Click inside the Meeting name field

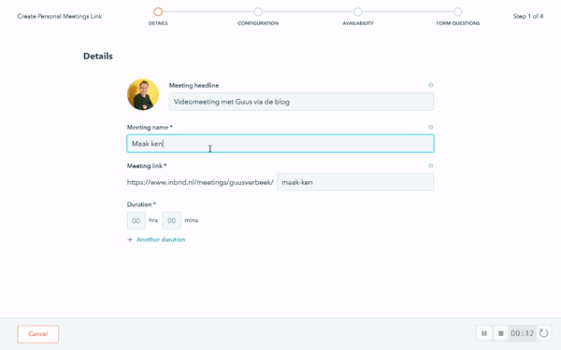click(280, 144)
